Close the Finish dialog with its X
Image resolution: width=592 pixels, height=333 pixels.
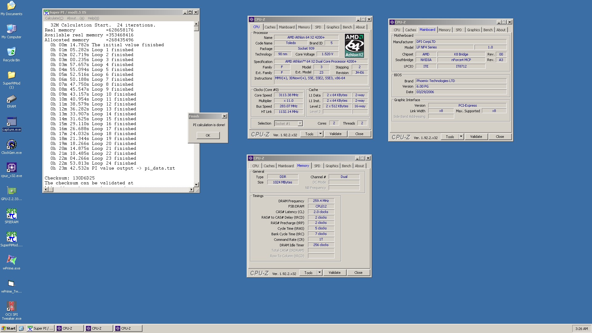pos(224,116)
